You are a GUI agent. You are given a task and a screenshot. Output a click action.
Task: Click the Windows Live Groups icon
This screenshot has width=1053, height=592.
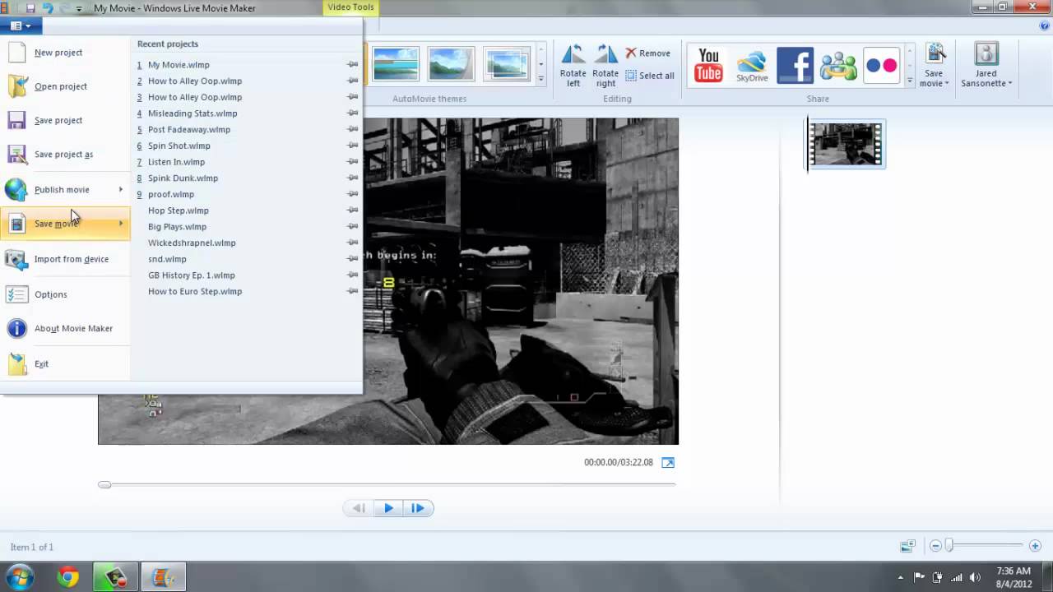838,66
